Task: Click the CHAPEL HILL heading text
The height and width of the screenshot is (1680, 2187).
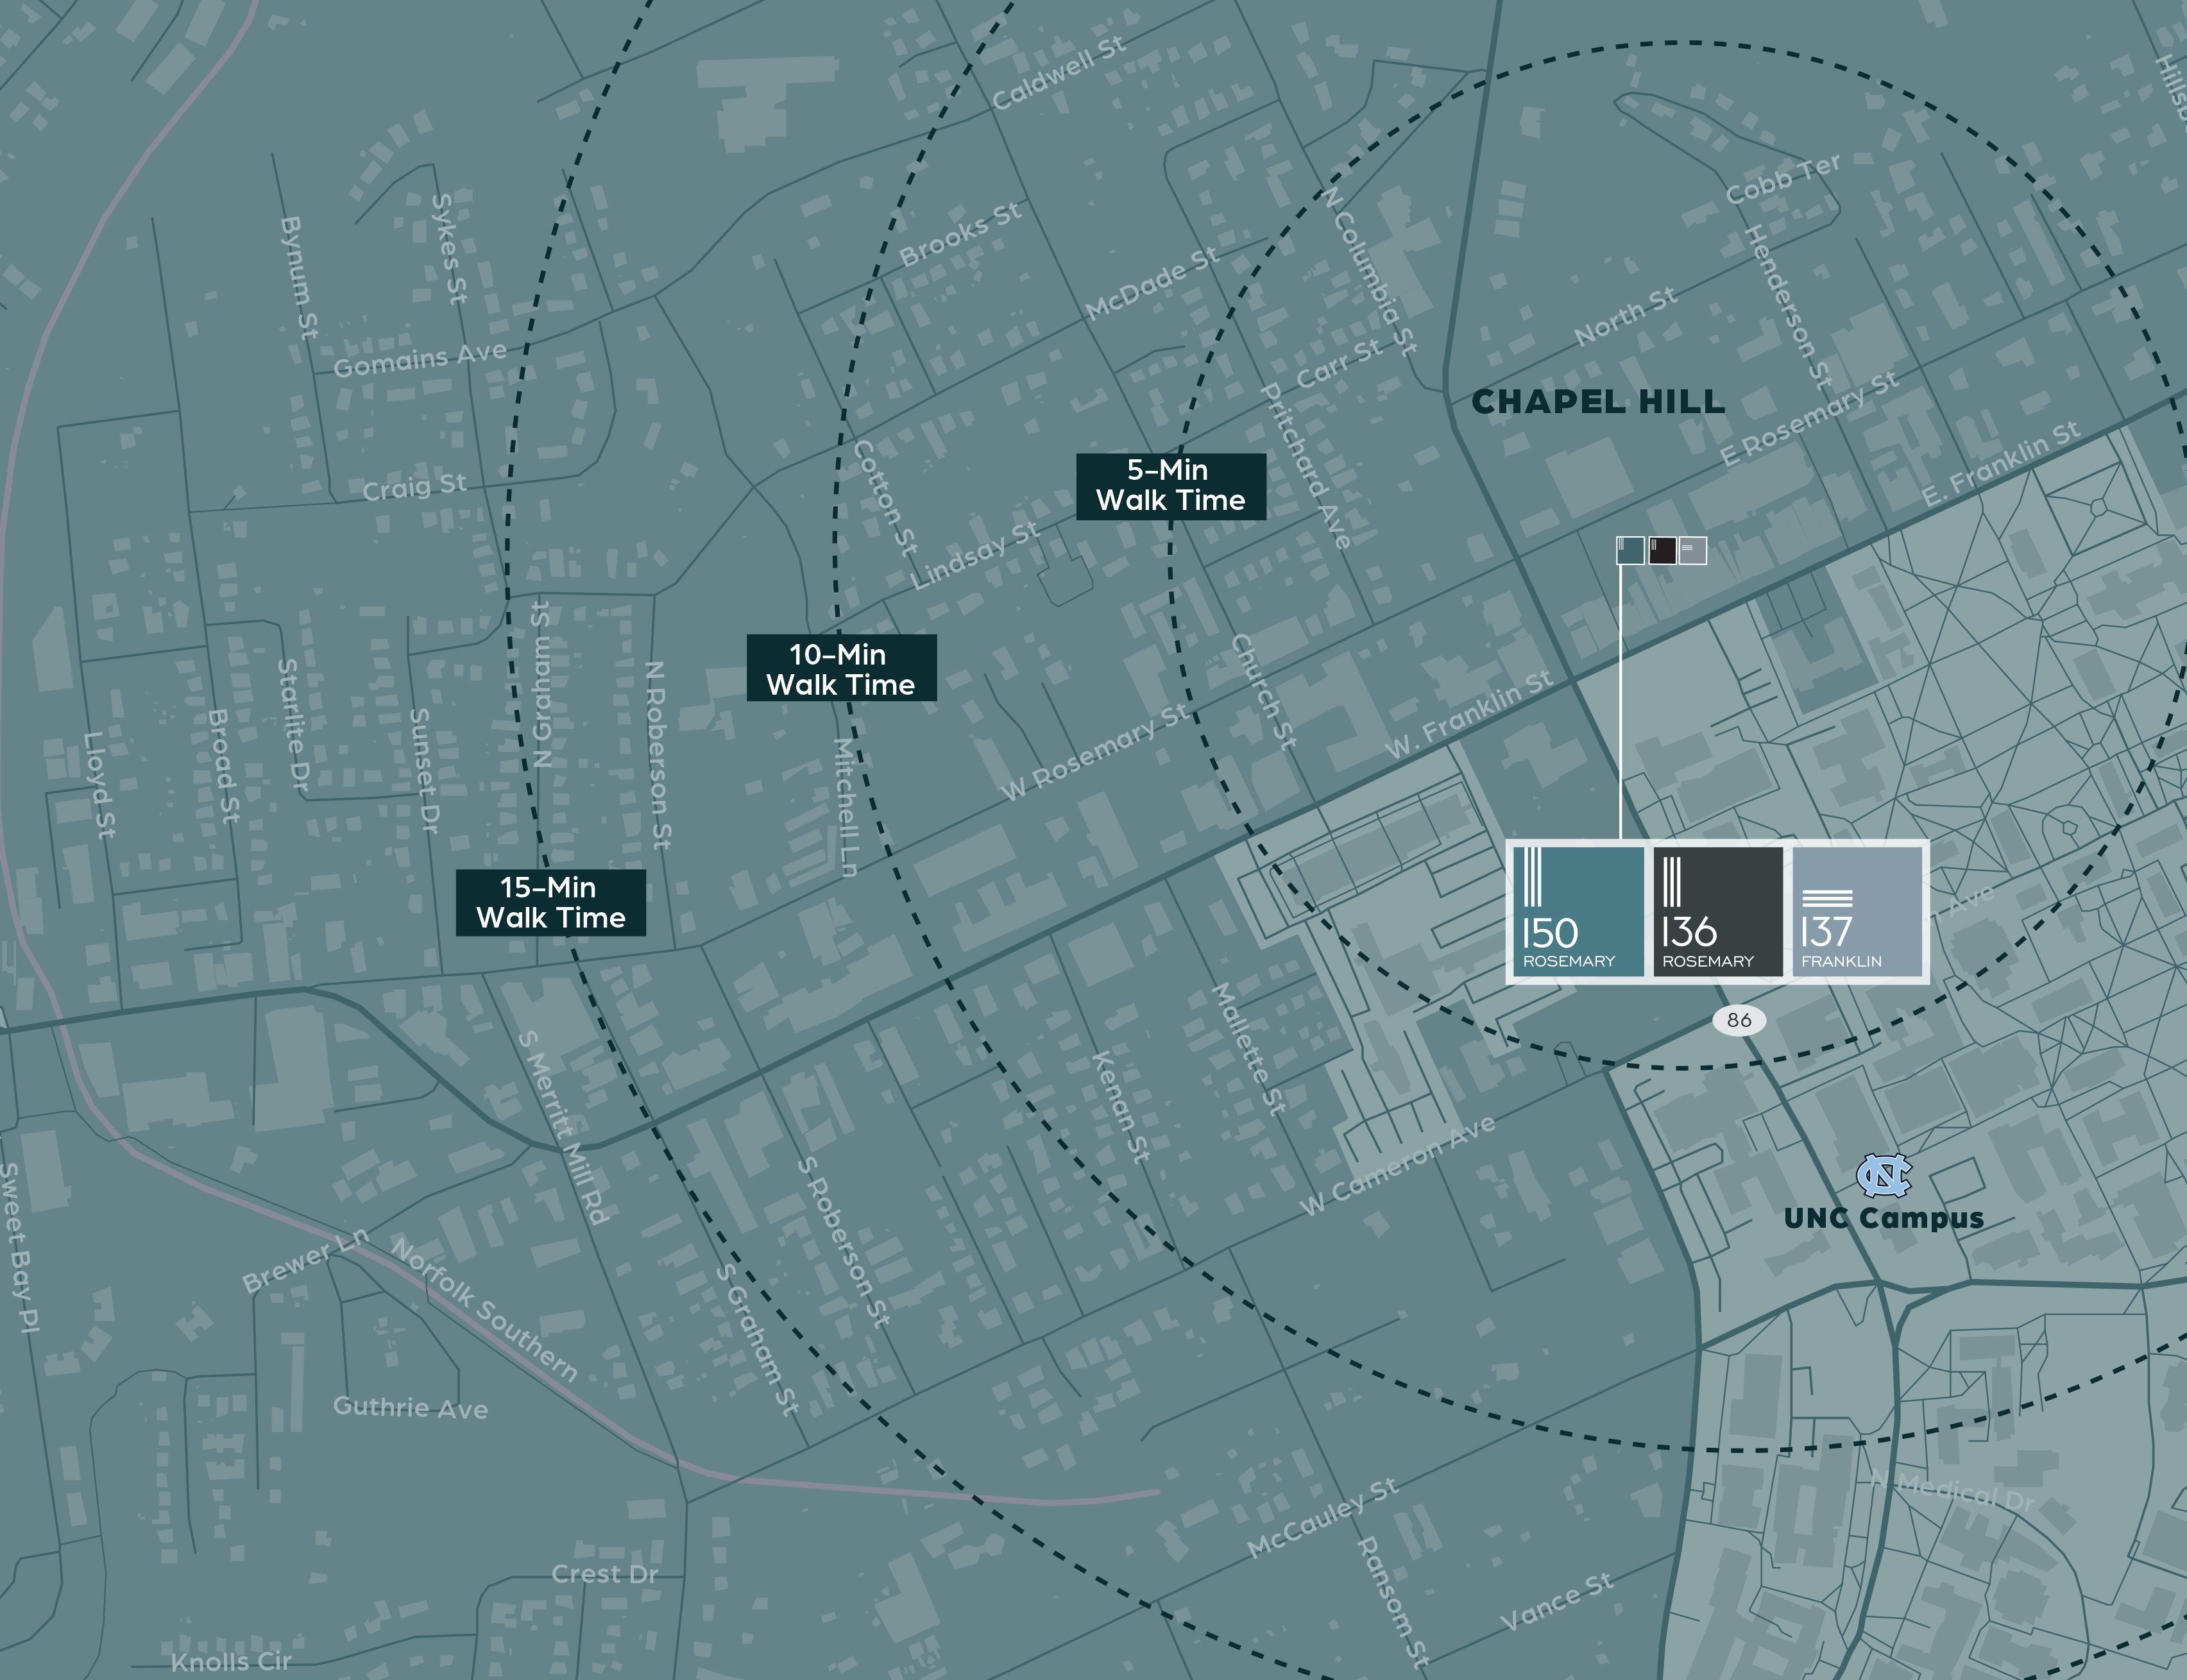Action: [1598, 402]
